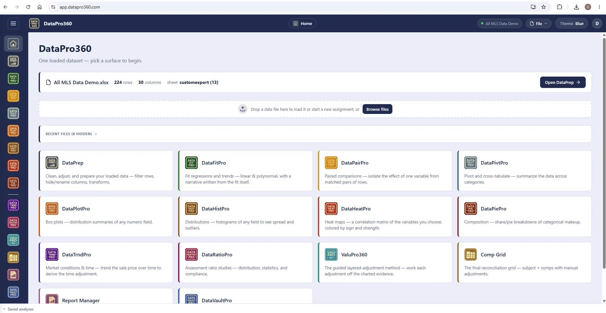Open the Chrome three-dot menu
Viewport: 606px width, 313px height.
[599, 7]
